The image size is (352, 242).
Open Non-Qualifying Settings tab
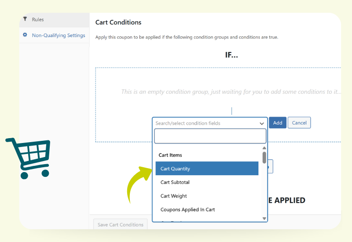pyautogui.click(x=54, y=35)
